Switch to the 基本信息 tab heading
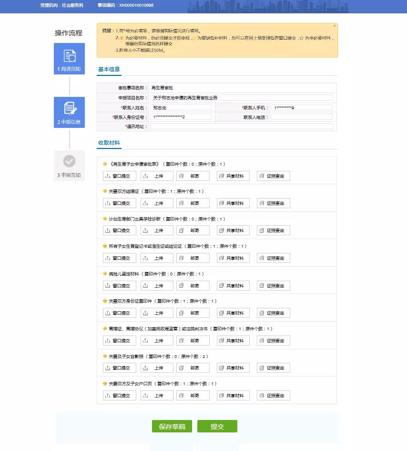The image size is (407, 451). click(109, 69)
